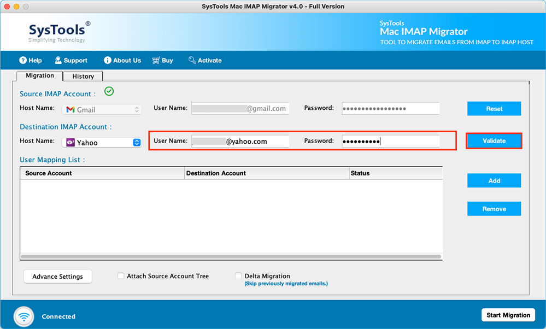Click the Status column header

(x=396, y=173)
